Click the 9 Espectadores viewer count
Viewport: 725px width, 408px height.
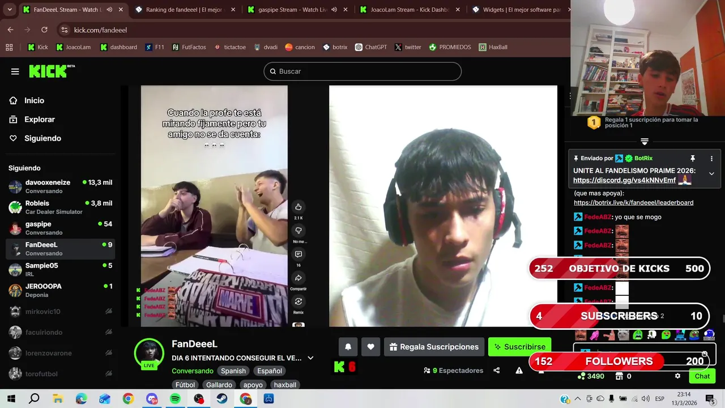453,371
